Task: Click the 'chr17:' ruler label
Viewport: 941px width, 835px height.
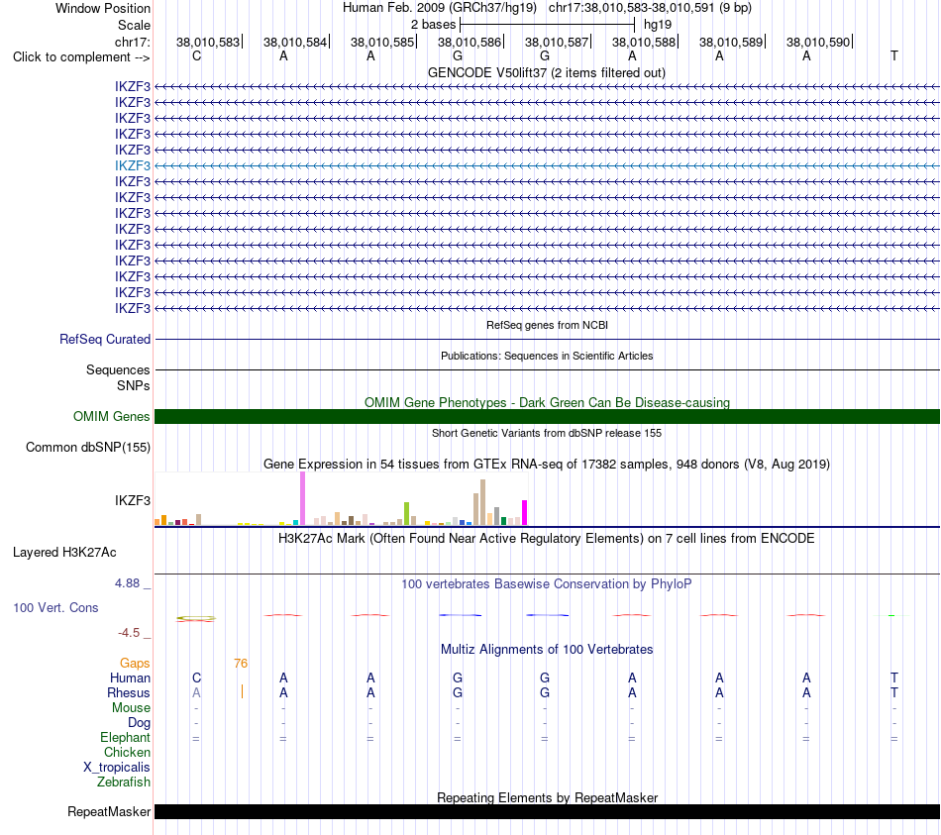Action: click(x=132, y=42)
